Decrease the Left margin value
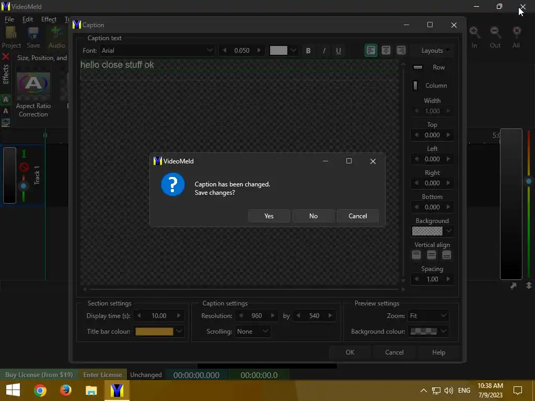Image resolution: width=535 pixels, height=401 pixels. 416,159
